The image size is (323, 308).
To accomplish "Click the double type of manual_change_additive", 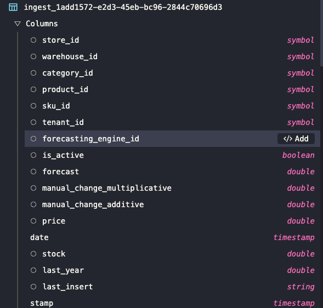I will pos(301,204).
